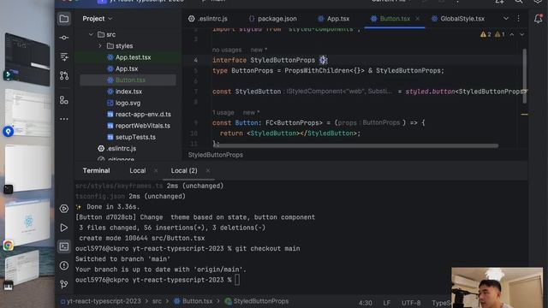Select the React logo Stage Manager thumbnail

click(28, 222)
